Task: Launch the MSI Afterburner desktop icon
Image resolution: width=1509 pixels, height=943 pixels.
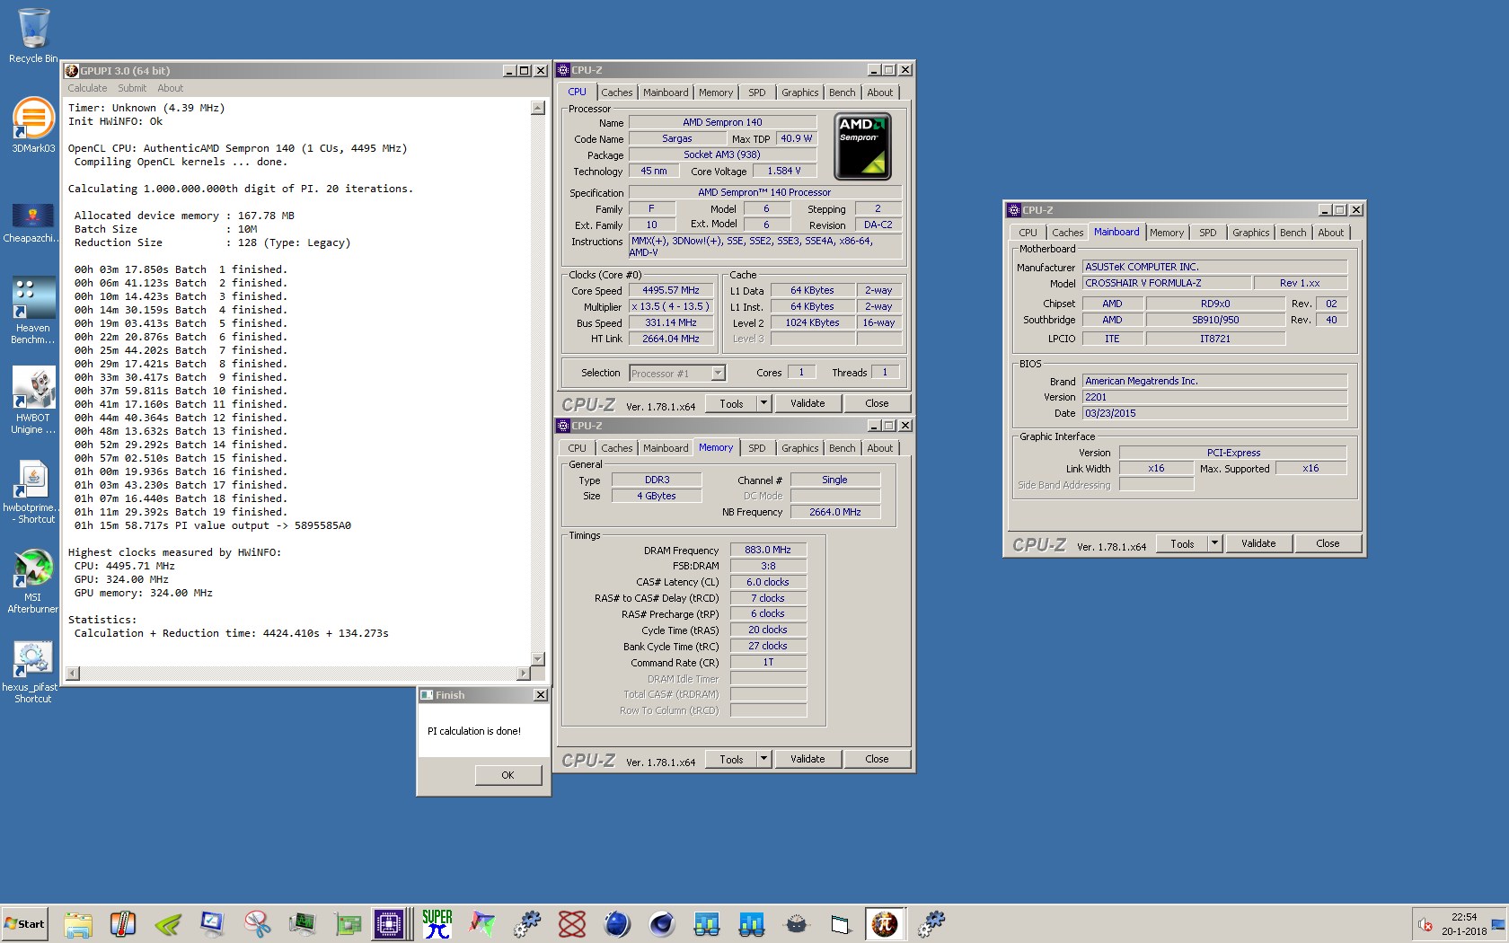Action: (32, 580)
